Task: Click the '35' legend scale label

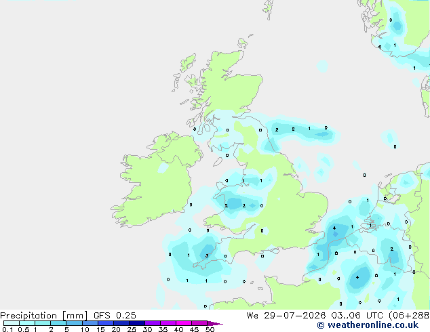Action: click(163, 329)
